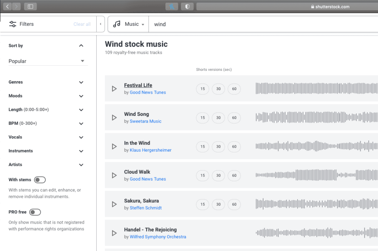Expand the Instruments filter section
The height and width of the screenshot is (251, 378).
[x=81, y=151]
